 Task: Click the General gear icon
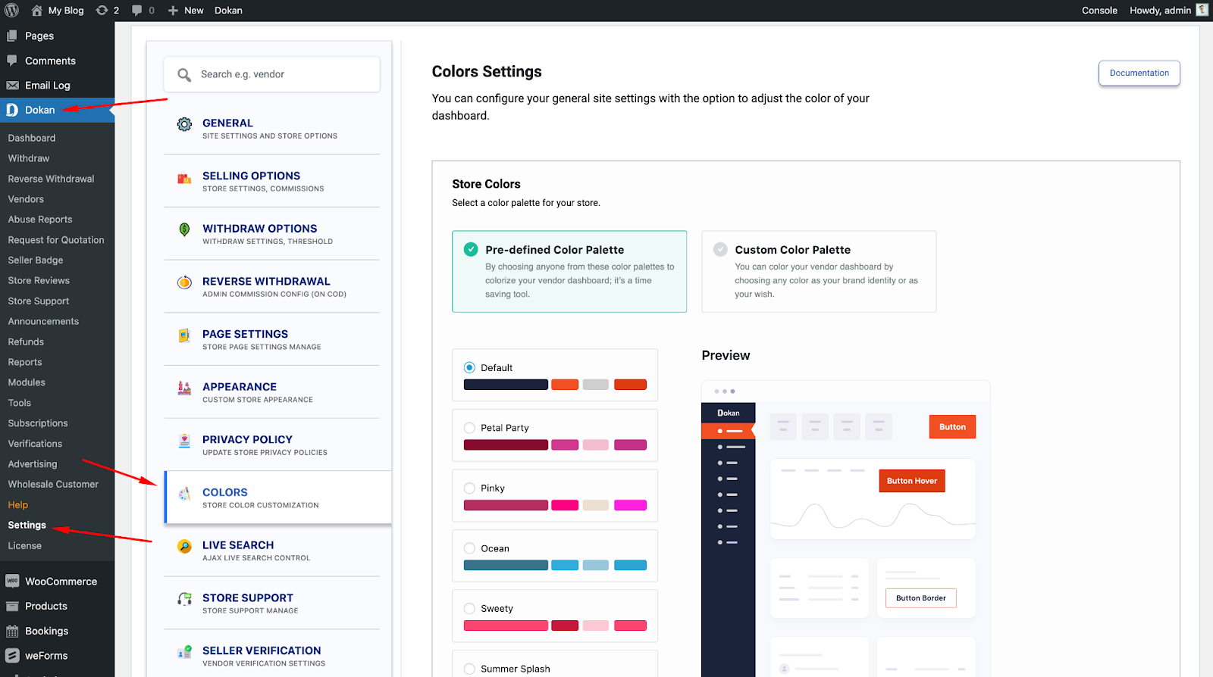pyautogui.click(x=184, y=124)
